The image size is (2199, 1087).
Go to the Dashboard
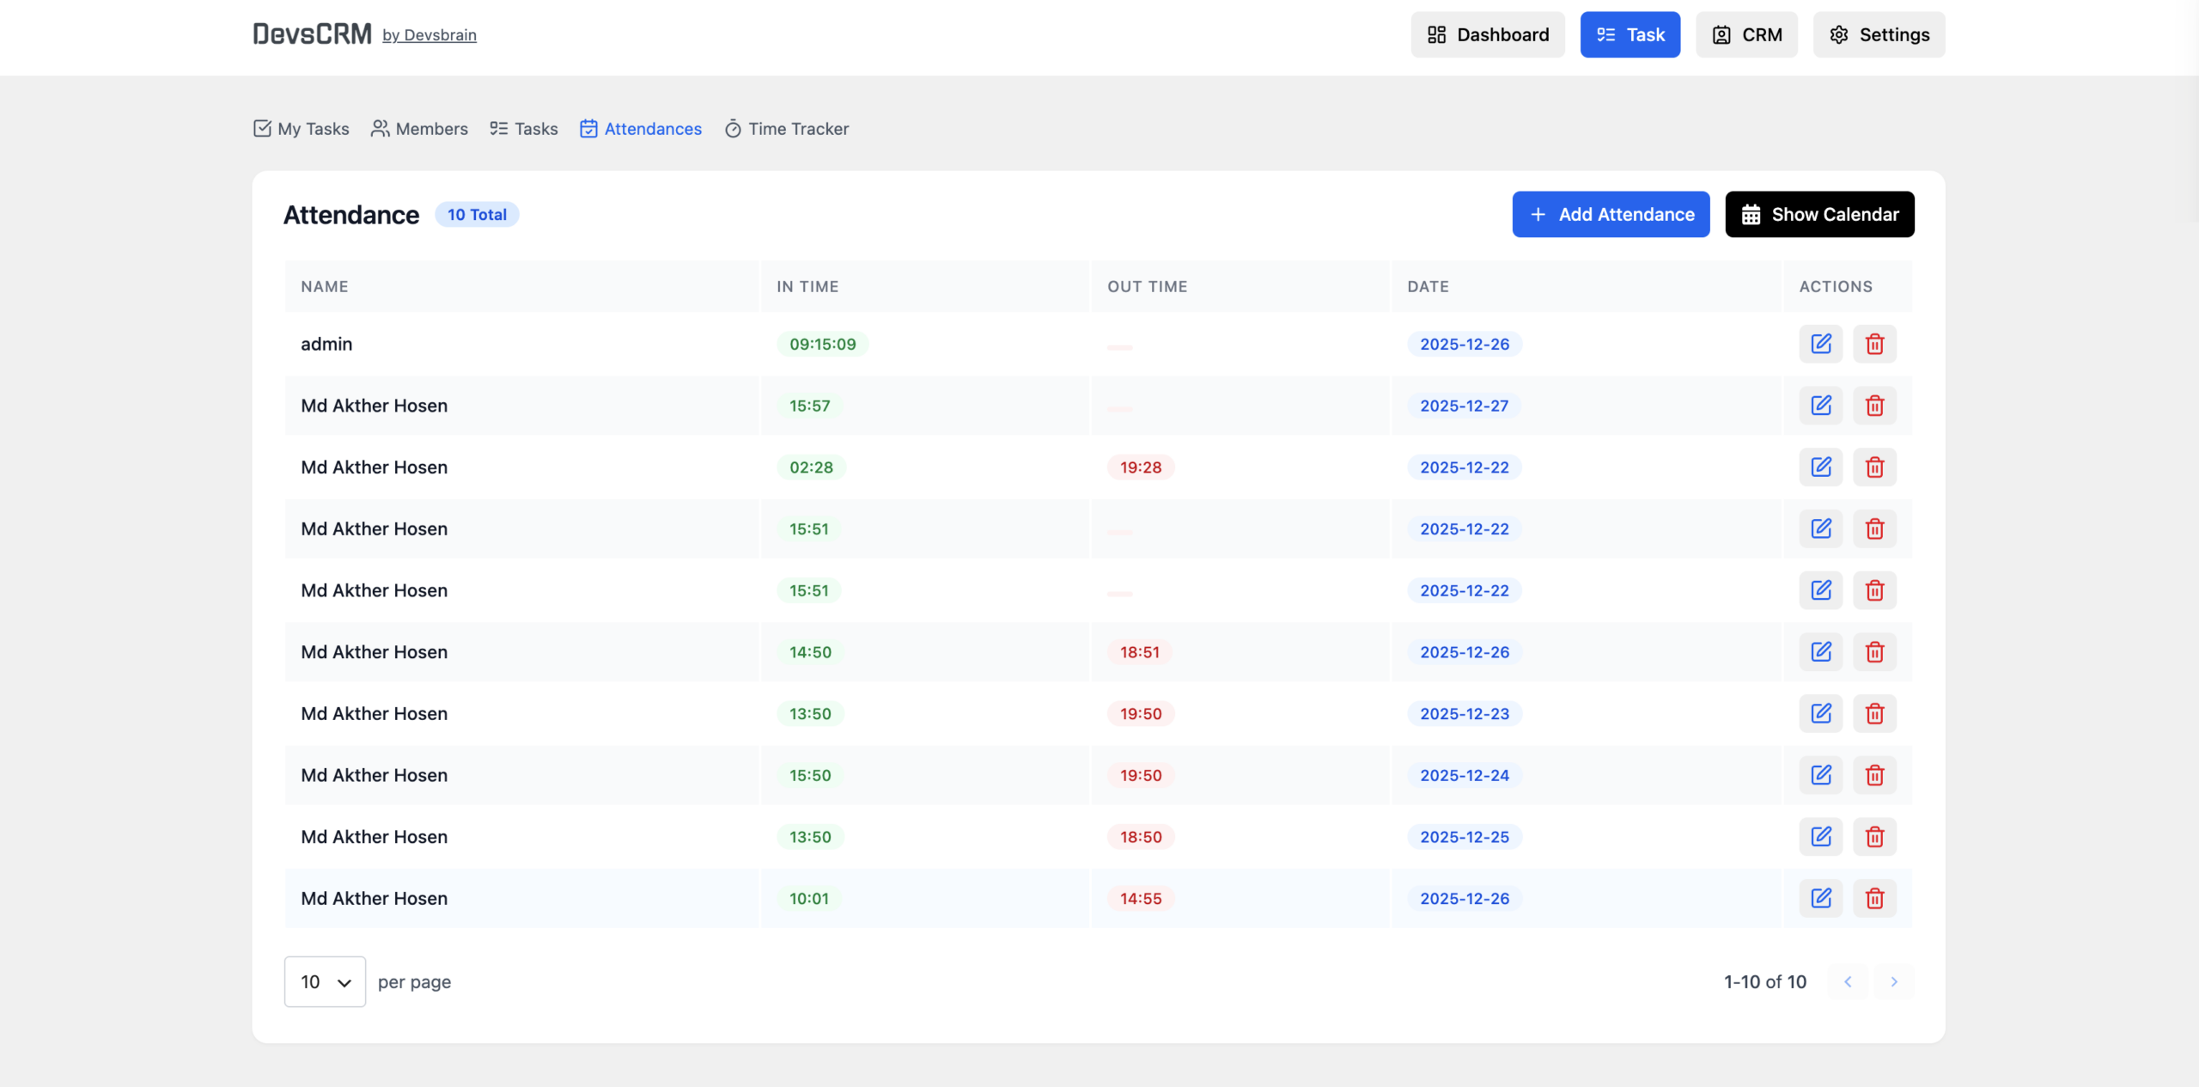(x=1488, y=34)
